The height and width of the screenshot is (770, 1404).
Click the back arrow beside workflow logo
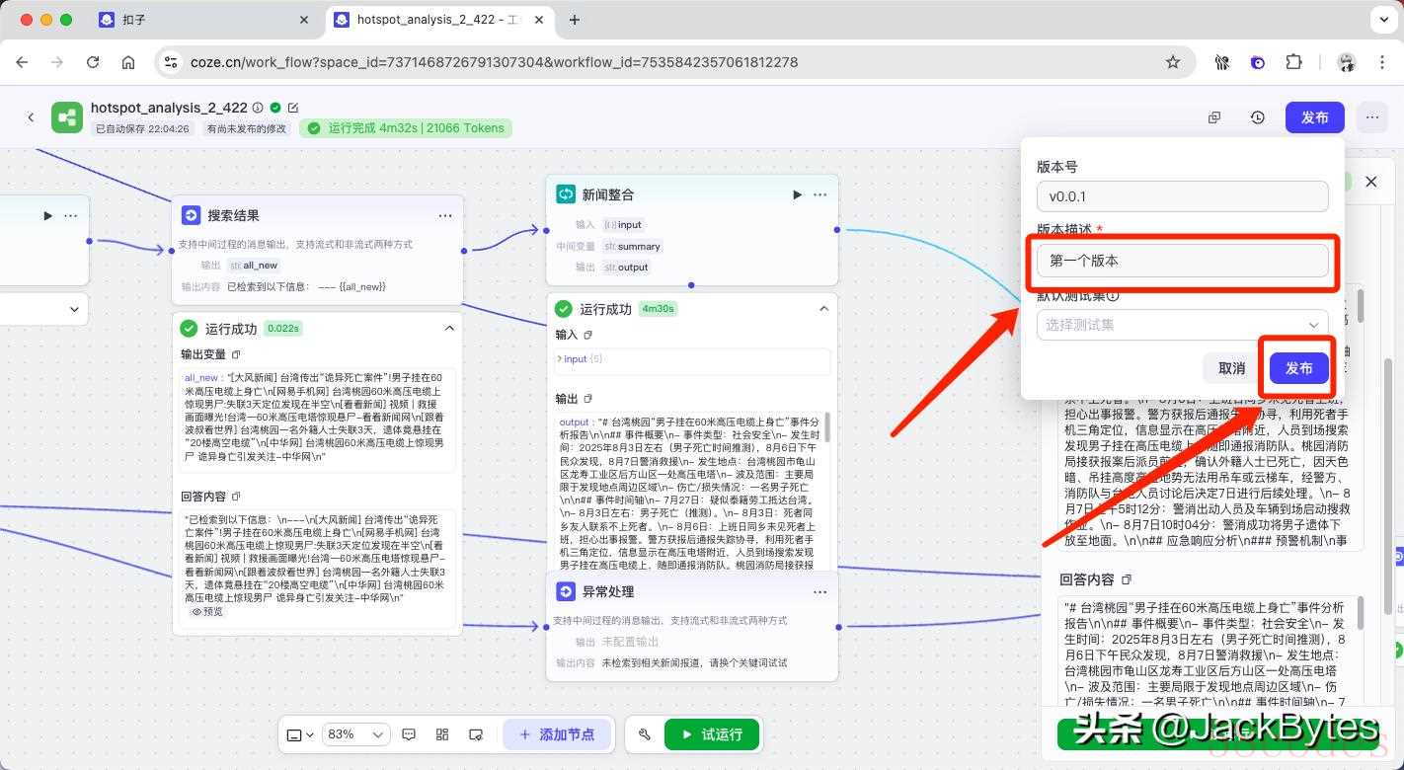coord(31,117)
